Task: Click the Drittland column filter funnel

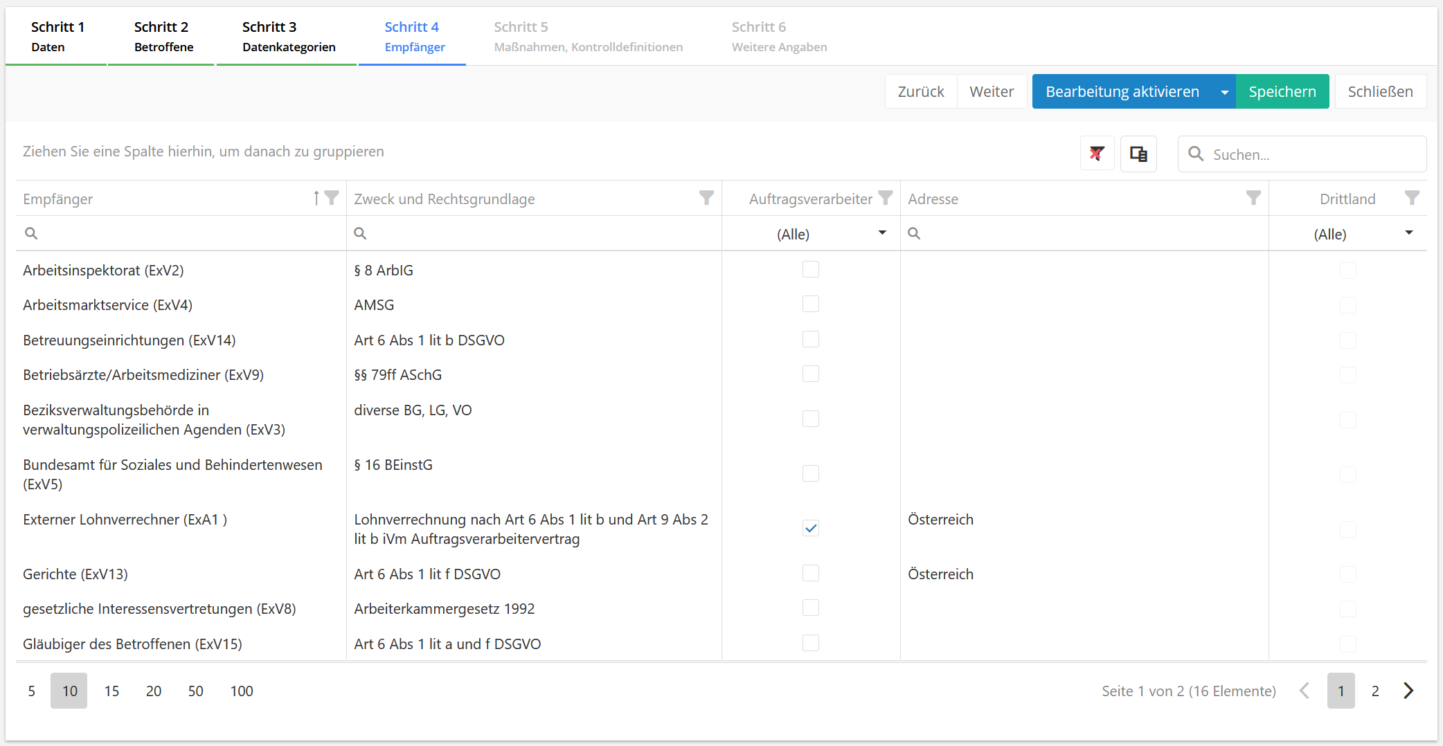Action: click(1412, 198)
